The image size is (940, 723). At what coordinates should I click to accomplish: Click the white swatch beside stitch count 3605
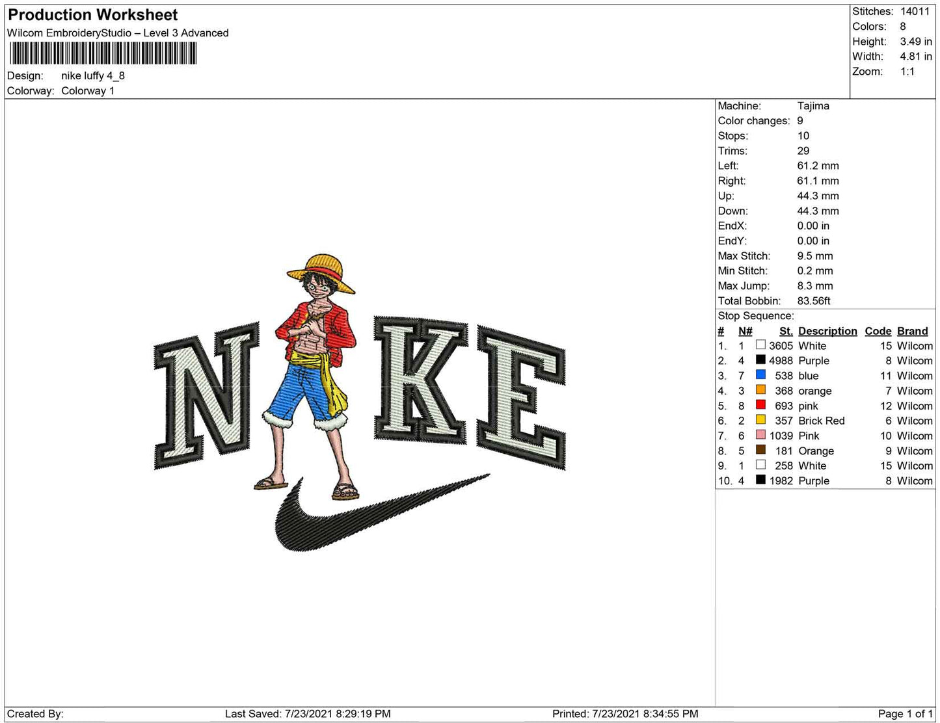point(760,345)
